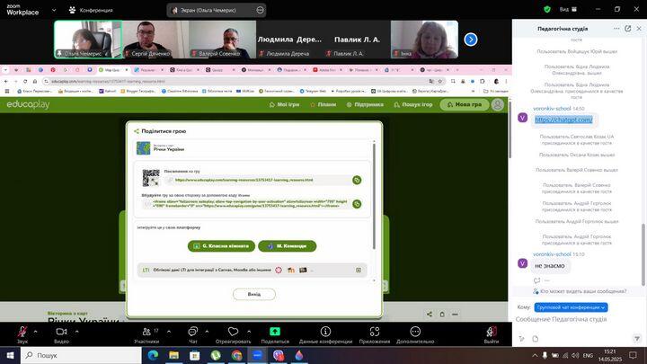Pop out the Педагогічна студія chat window
Viewport: 647px width, 364px height.
pos(627,29)
